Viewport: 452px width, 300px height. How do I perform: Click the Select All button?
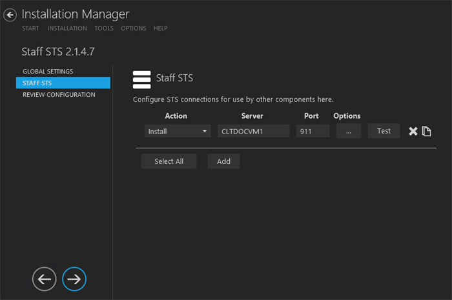click(169, 161)
